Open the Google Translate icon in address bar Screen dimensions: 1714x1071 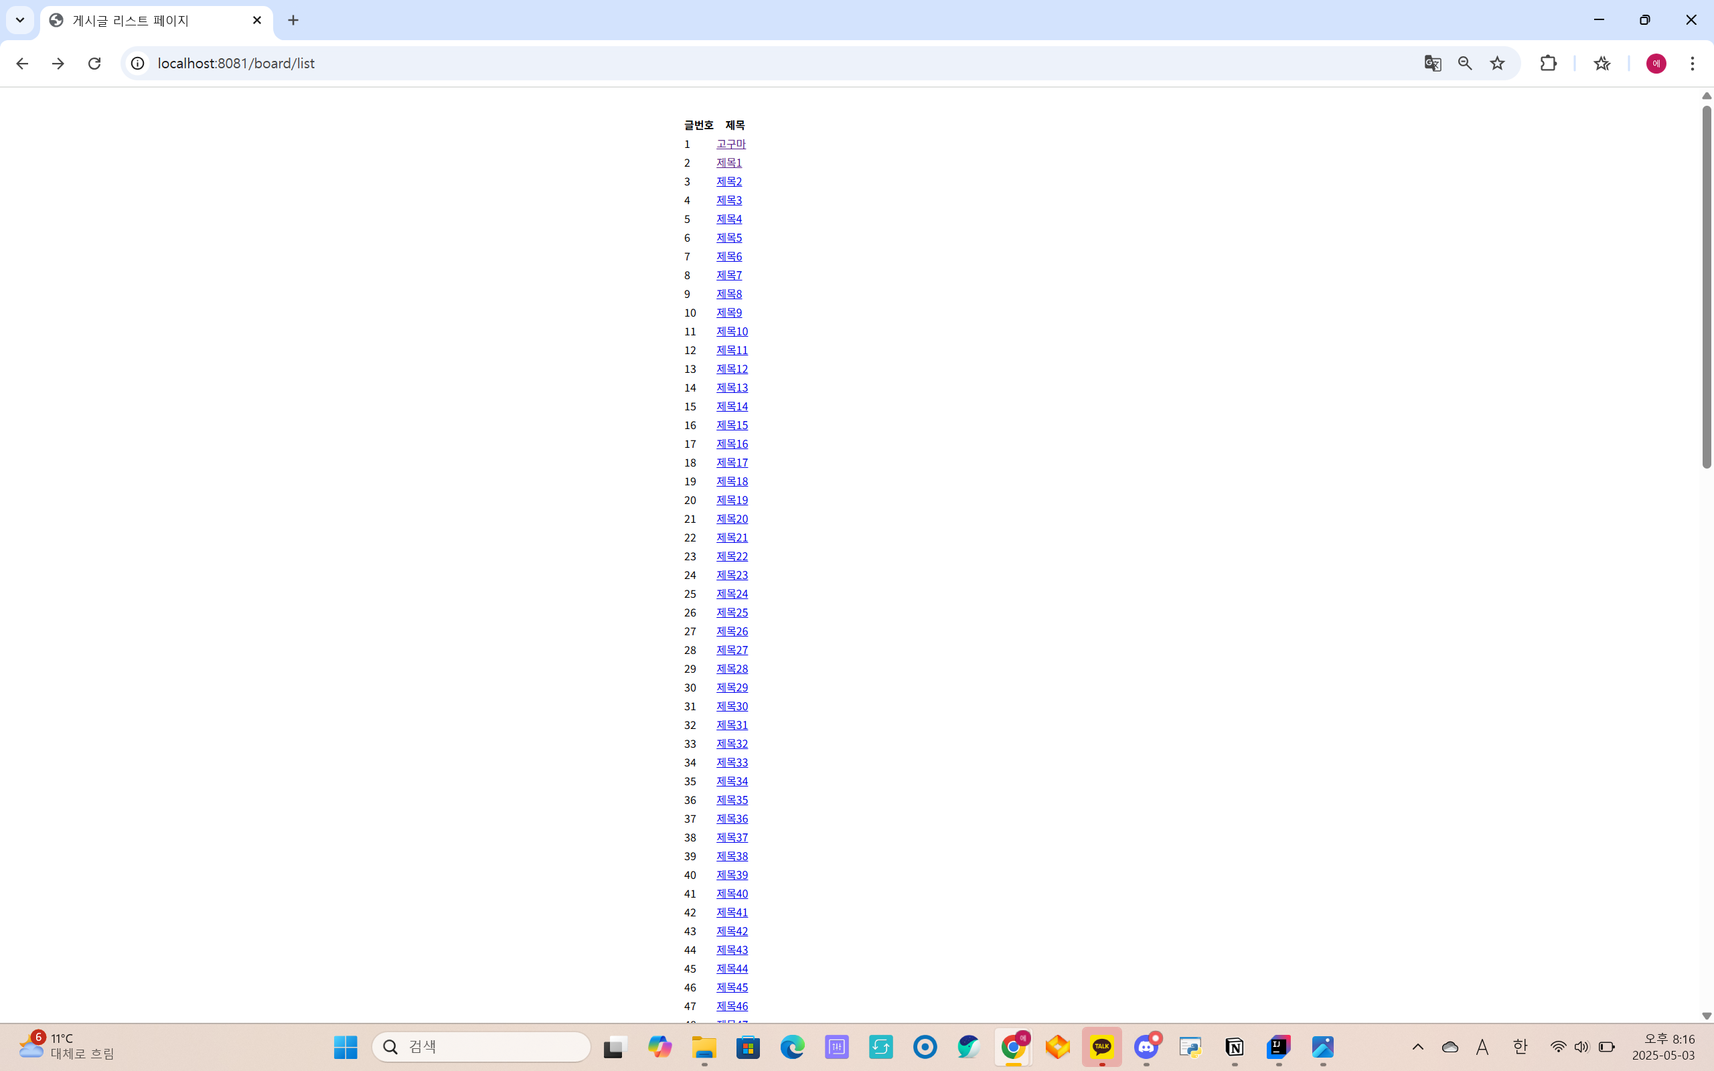1432,64
